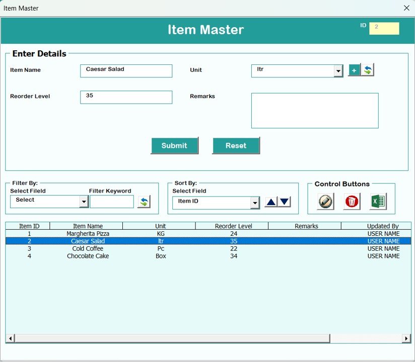415x362 pixels.
Task: Click the edit pencil control button
Action: [x=325, y=201]
